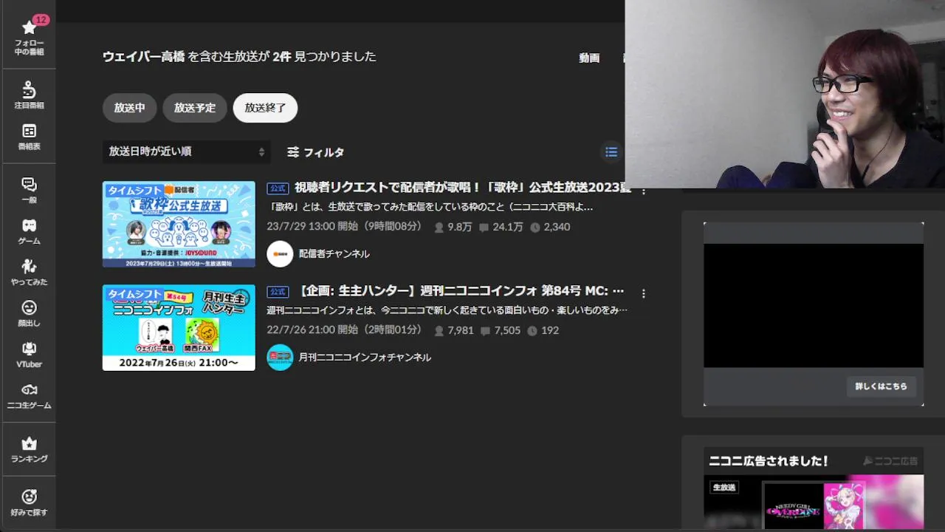The width and height of the screenshot is (945, 532).
Task: Click 配信者チャンネル channel avatar icon
Action: tap(280, 254)
